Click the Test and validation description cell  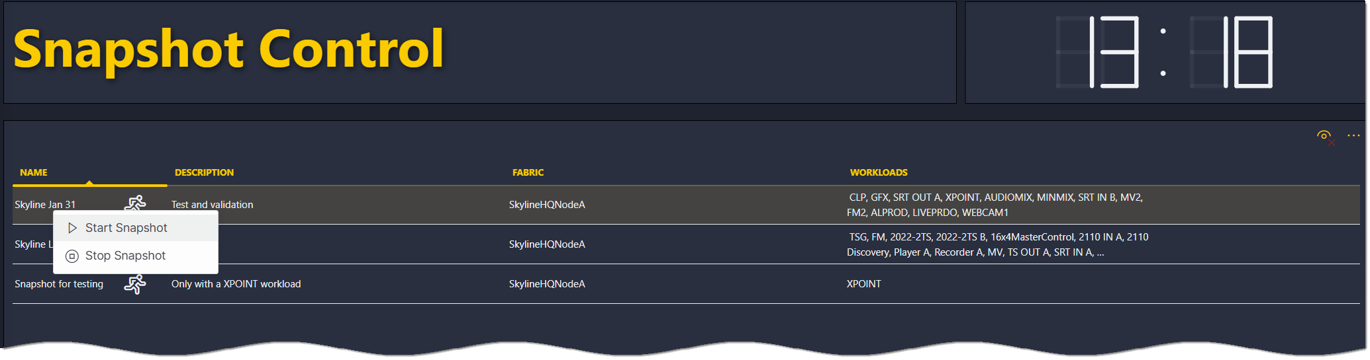click(x=212, y=205)
